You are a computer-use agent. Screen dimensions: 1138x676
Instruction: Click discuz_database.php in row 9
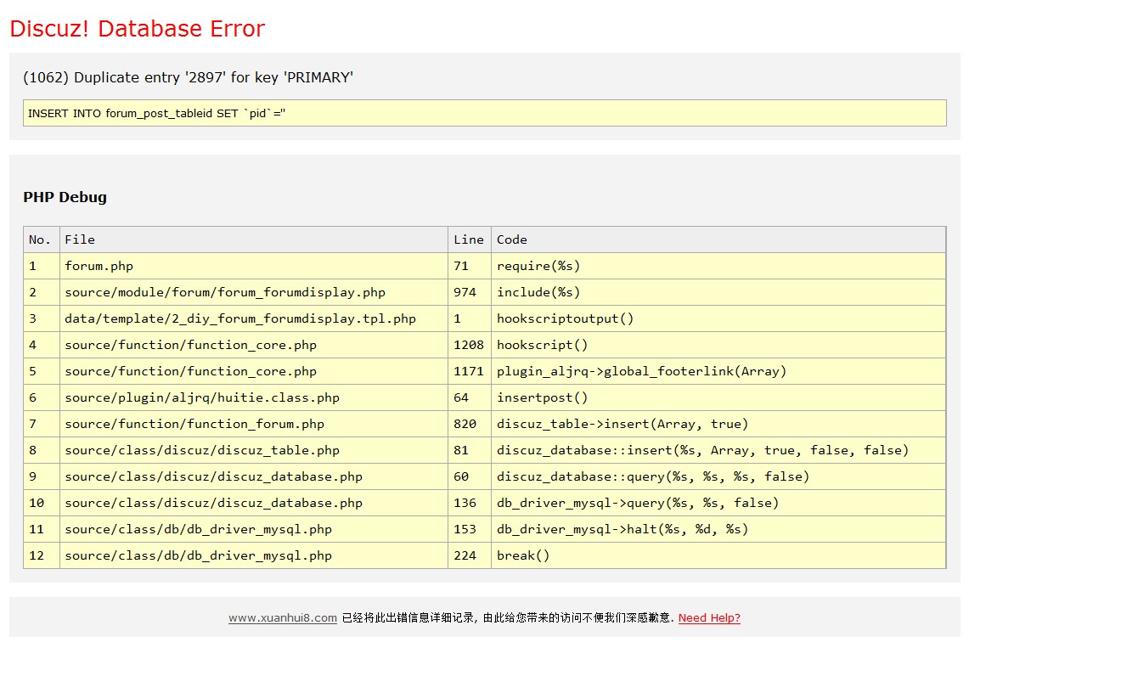click(214, 476)
